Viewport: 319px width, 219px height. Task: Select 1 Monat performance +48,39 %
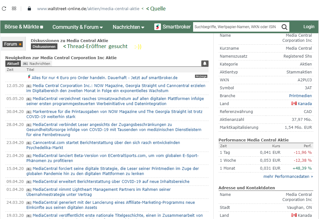(x=302, y=168)
